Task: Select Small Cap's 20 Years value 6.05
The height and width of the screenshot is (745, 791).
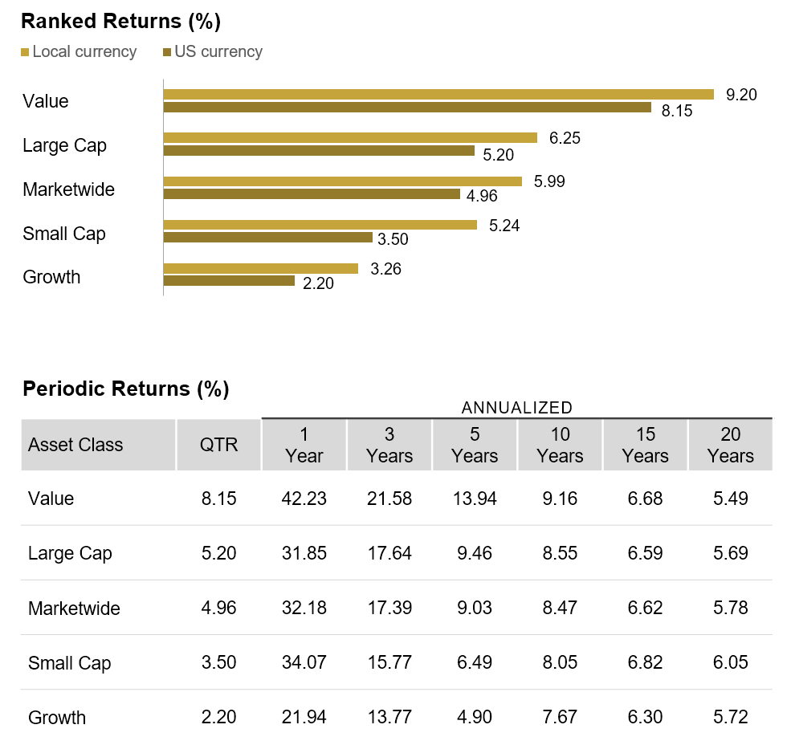Action: click(x=730, y=663)
